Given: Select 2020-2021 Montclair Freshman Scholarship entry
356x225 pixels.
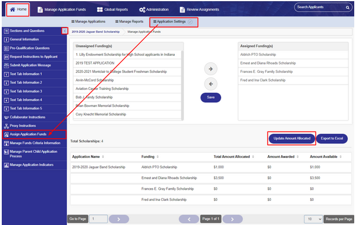Looking at the screenshot, I should point(127,72).
